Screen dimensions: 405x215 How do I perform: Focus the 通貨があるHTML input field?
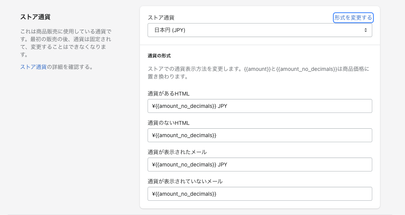(259, 106)
